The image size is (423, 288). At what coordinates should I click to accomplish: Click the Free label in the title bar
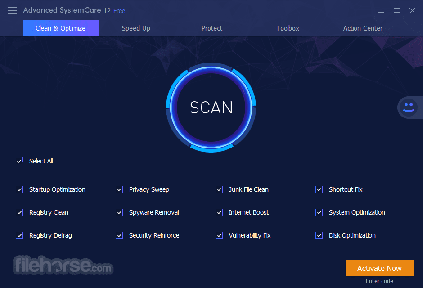119,10
